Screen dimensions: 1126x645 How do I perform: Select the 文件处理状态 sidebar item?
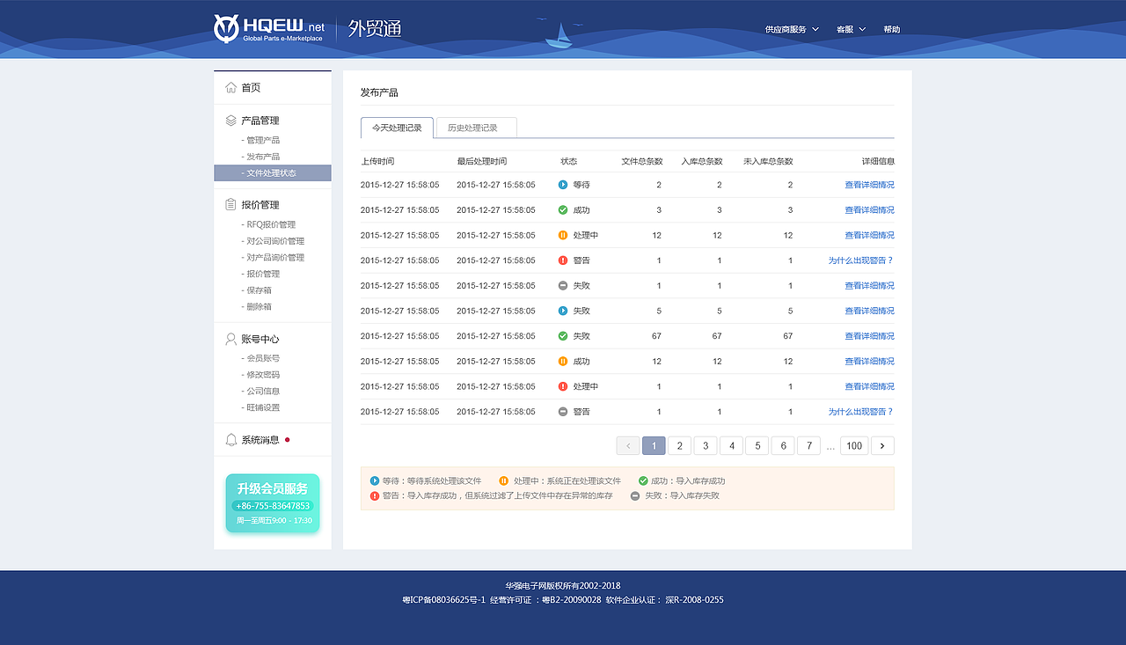(x=270, y=172)
